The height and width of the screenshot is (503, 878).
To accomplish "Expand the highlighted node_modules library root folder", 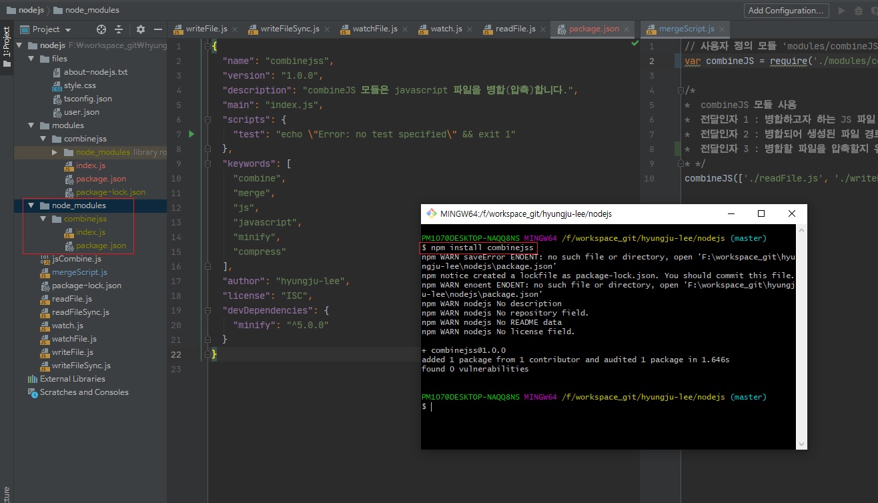I will coord(55,152).
